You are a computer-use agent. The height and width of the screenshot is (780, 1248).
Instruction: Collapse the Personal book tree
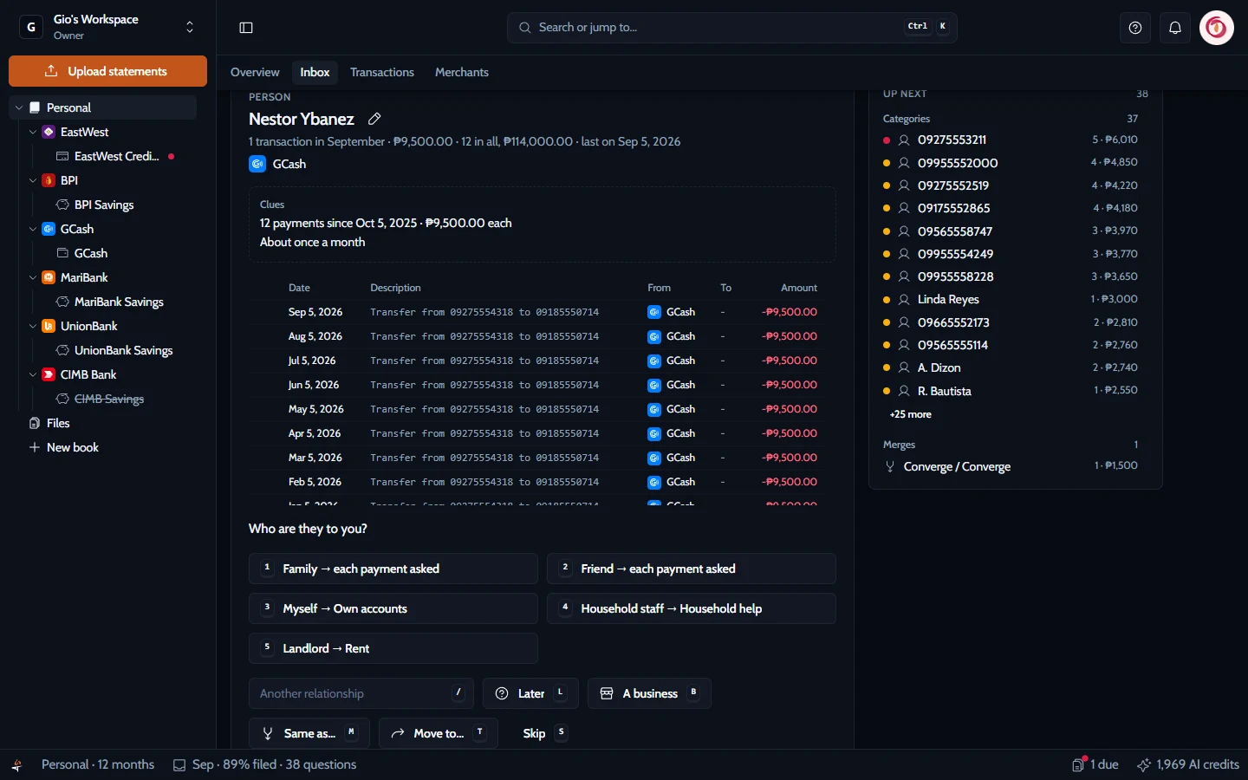pos(19,107)
